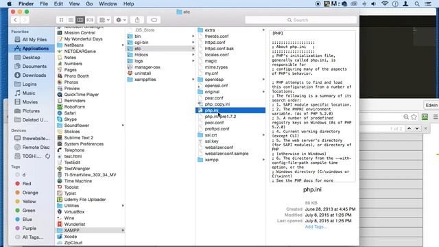Open the Go menu
This screenshot has width=439, height=247.
[x=89, y=3]
